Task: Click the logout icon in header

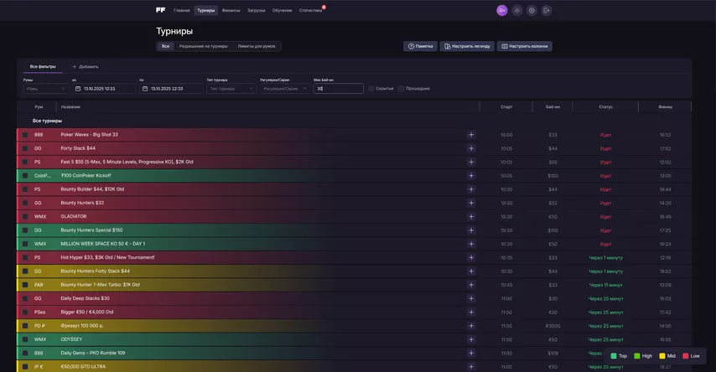Action: click(547, 10)
